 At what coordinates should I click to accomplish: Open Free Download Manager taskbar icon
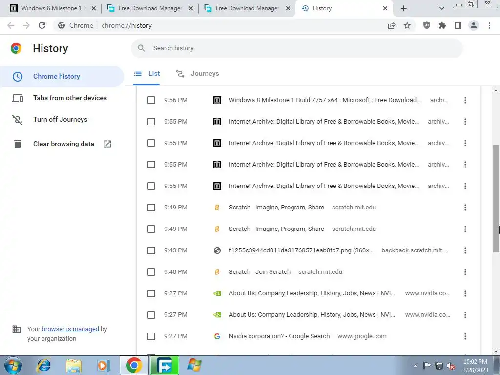pyautogui.click(x=165, y=365)
